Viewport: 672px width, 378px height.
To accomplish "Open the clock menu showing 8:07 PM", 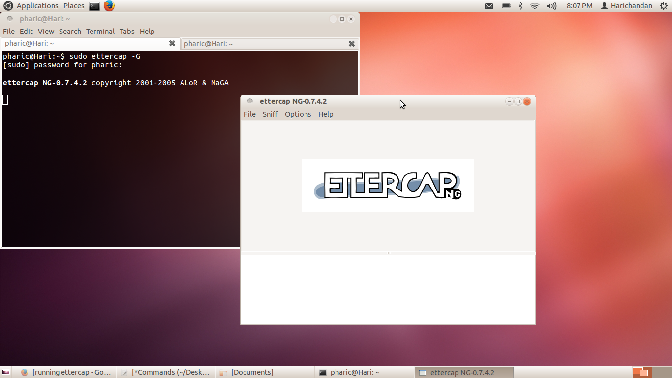I will coord(579,6).
